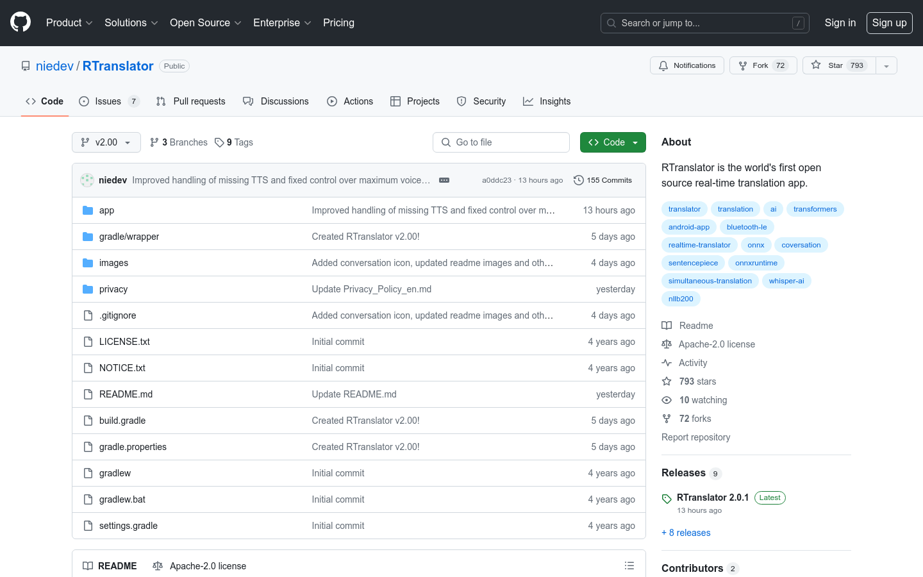923x577 pixels.
Task: Focus the Go to file input
Action: [501, 142]
